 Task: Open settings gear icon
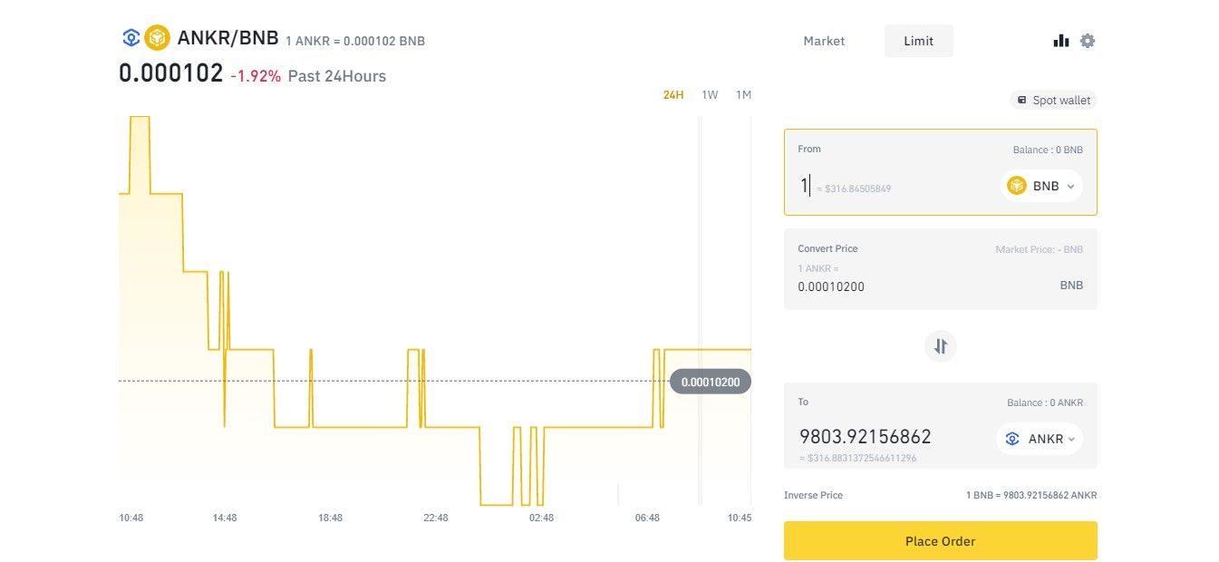(x=1088, y=41)
